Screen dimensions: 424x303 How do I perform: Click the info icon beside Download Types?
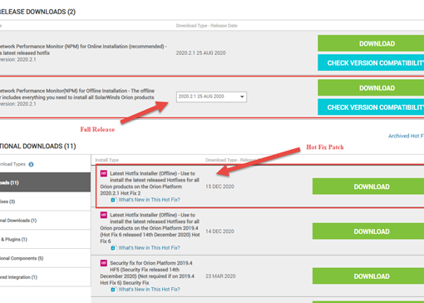pos(31,165)
